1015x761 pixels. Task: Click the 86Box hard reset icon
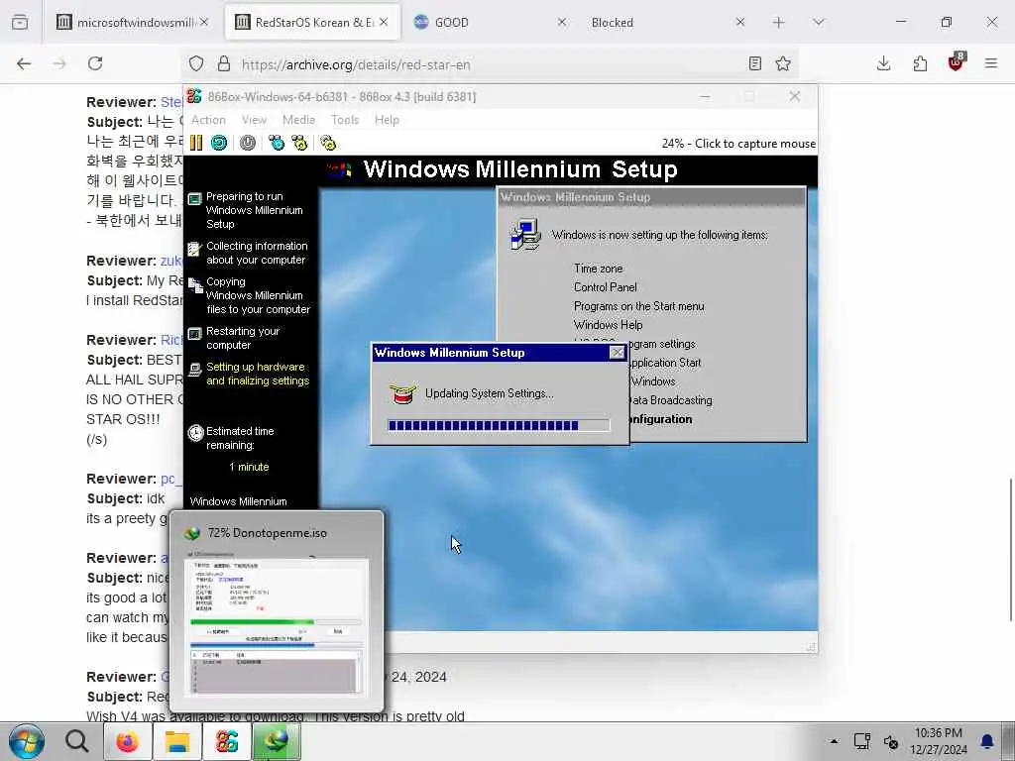tap(219, 143)
